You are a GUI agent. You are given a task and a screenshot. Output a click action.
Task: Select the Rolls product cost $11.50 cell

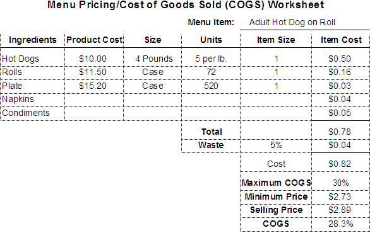94,72
